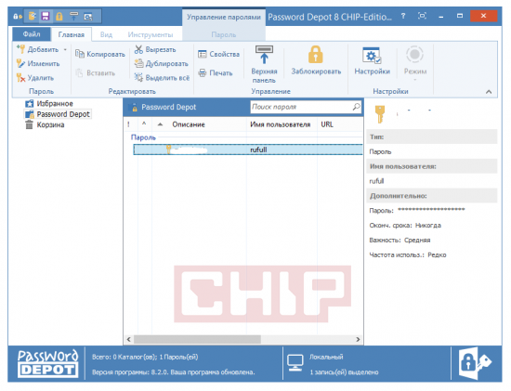The height and width of the screenshot is (391, 511).
Task: Click the top-bar icon in quick access toolbar
Action: coord(74,16)
